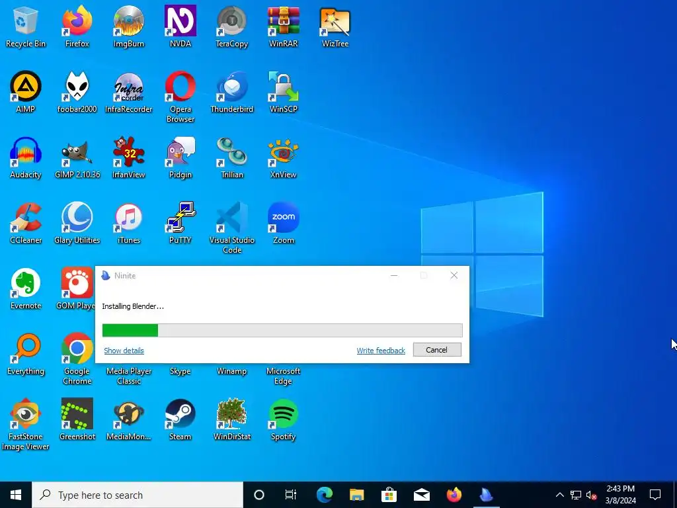The height and width of the screenshot is (508, 677).
Task: Select the Visual Studio Code desktop shortcut
Action: pyautogui.click(x=232, y=228)
